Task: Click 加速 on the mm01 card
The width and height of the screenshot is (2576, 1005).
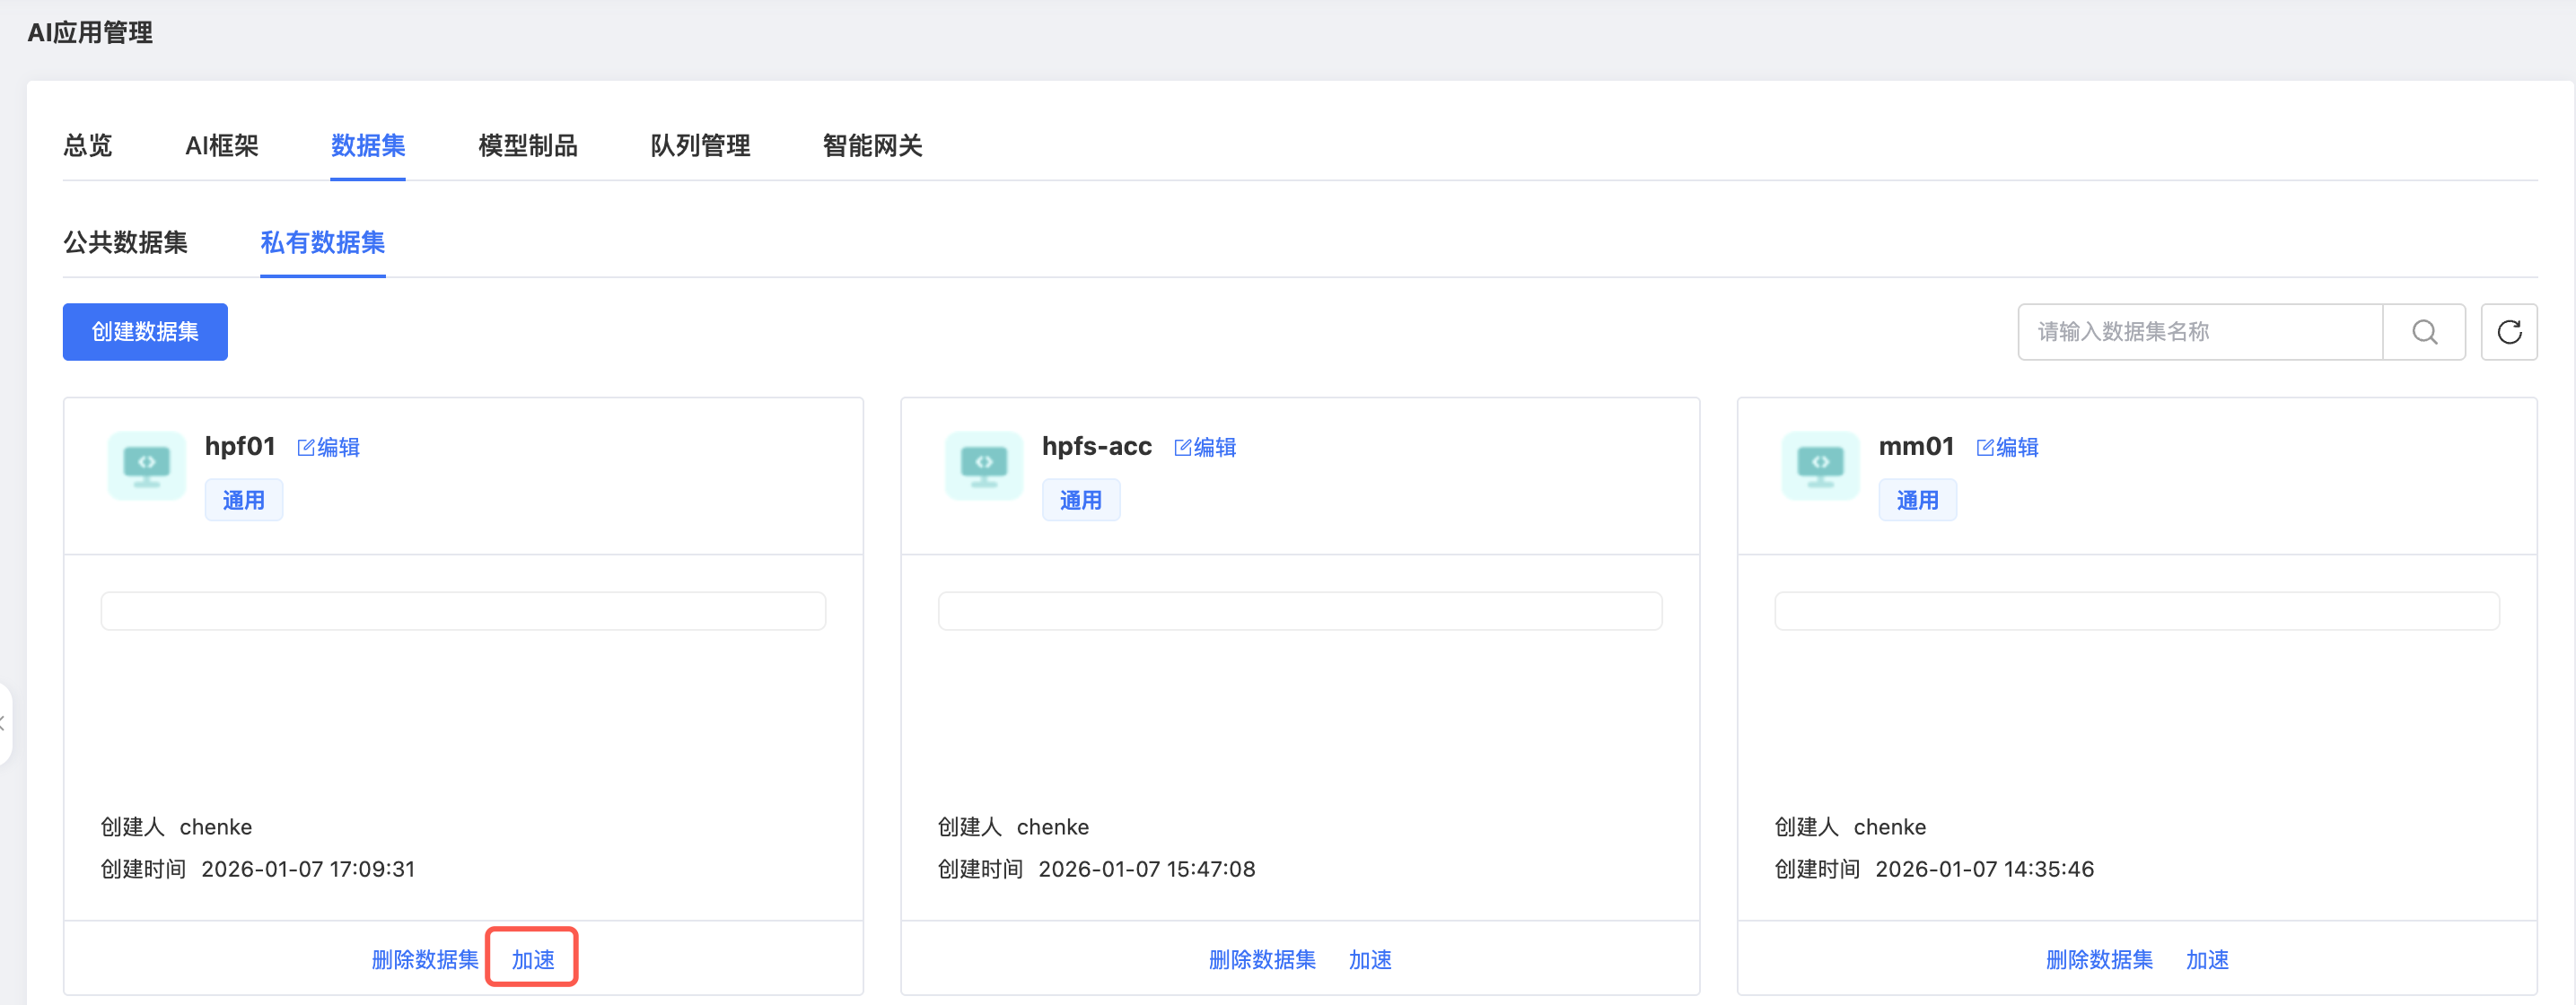Action: [x=2206, y=960]
